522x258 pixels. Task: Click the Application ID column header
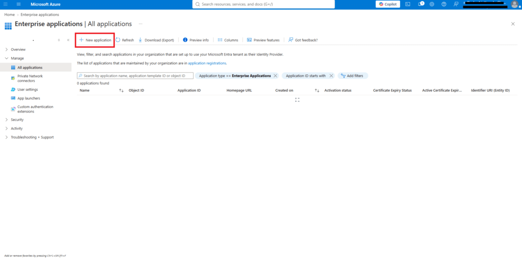pos(189,91)
